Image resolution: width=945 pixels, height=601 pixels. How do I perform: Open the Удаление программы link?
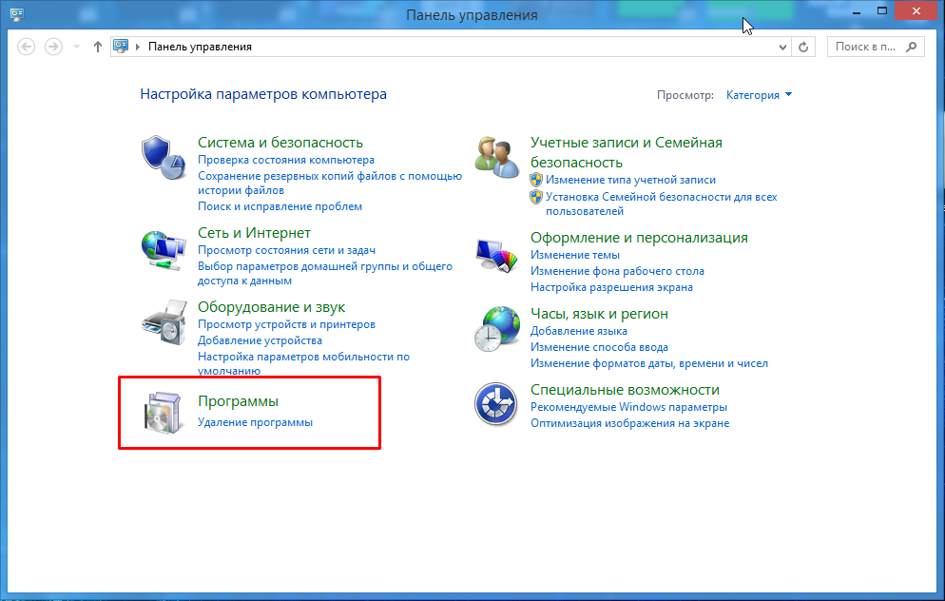[x=255, y=422]
